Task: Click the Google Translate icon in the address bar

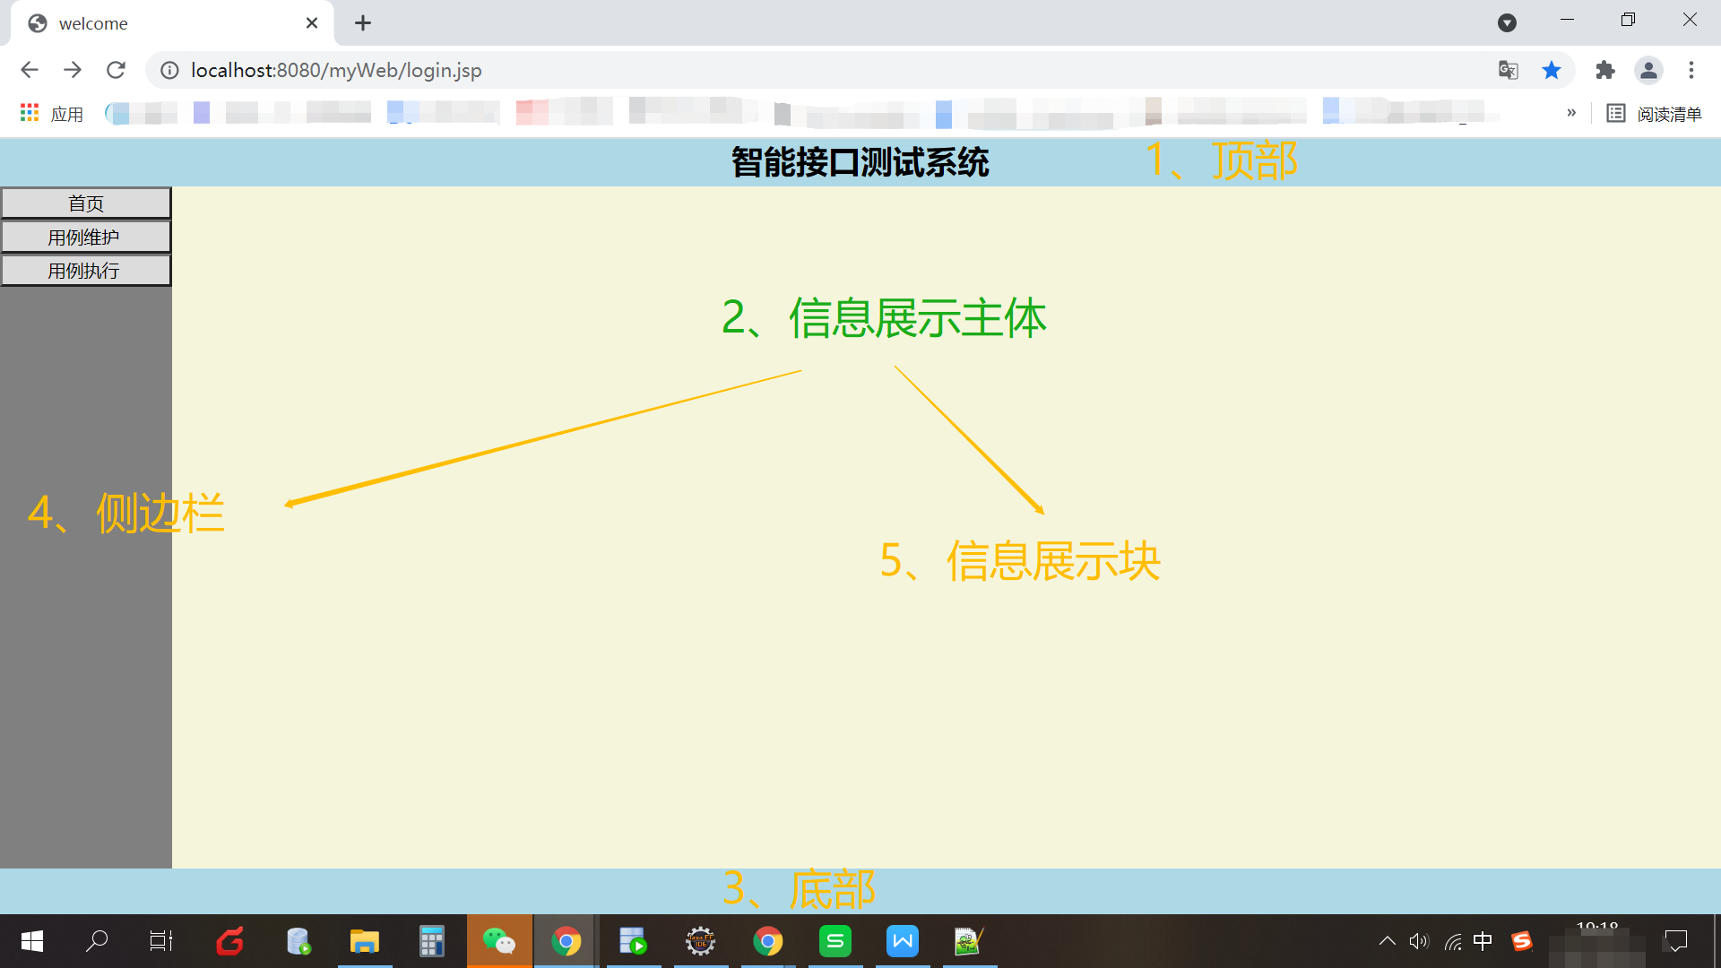Action: tap(1509, 70)
